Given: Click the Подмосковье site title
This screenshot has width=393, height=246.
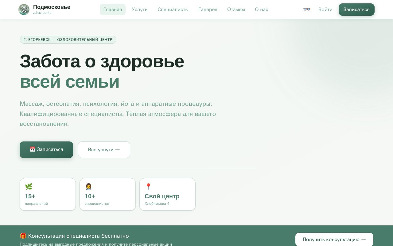Looking at the screenshot, I should pos(52,7).
